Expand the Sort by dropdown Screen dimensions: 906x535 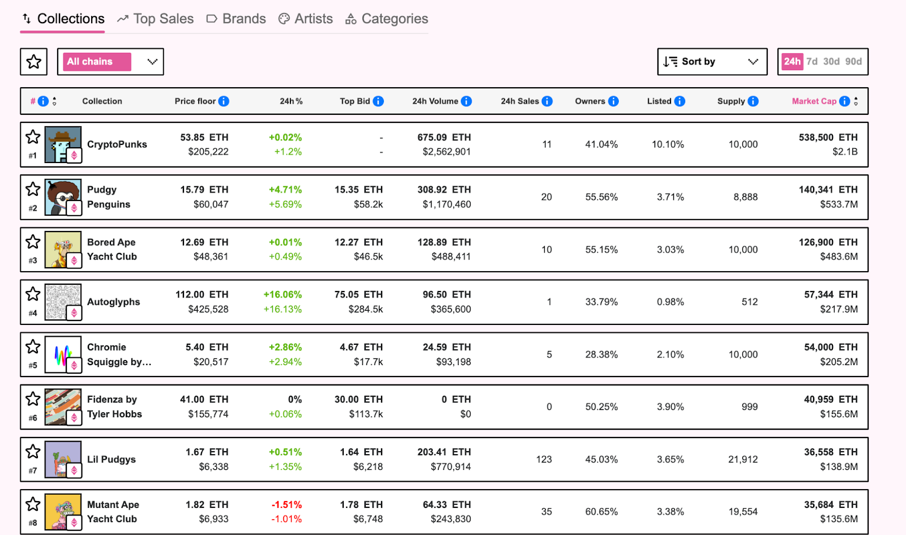[712, 62]
